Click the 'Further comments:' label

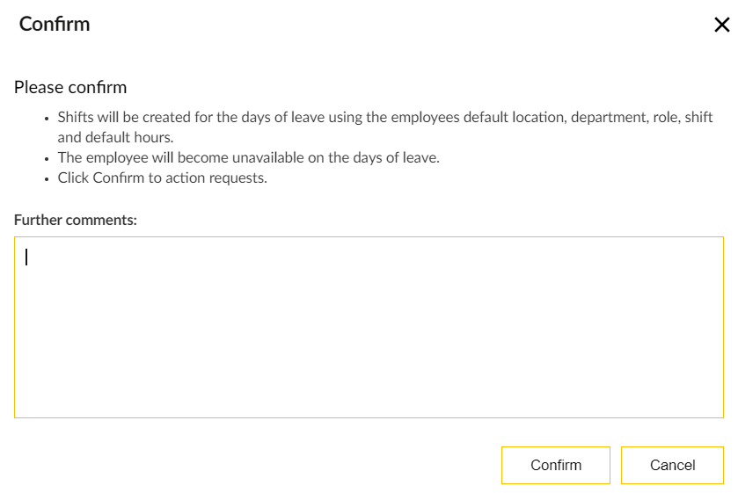(x=76, y=220)
